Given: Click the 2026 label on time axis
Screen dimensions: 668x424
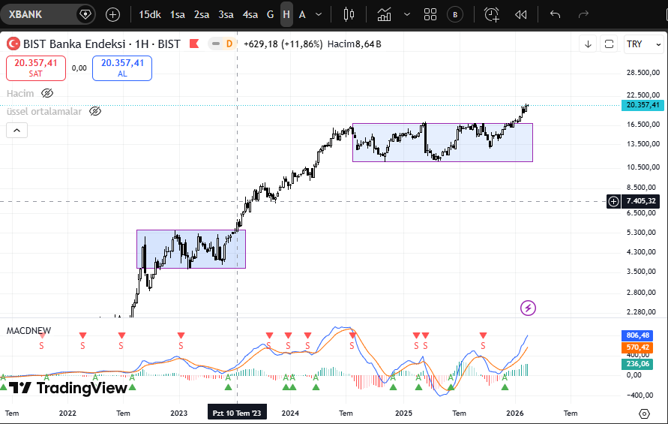Looking at the screenshot, I should [x=514, y=413].
